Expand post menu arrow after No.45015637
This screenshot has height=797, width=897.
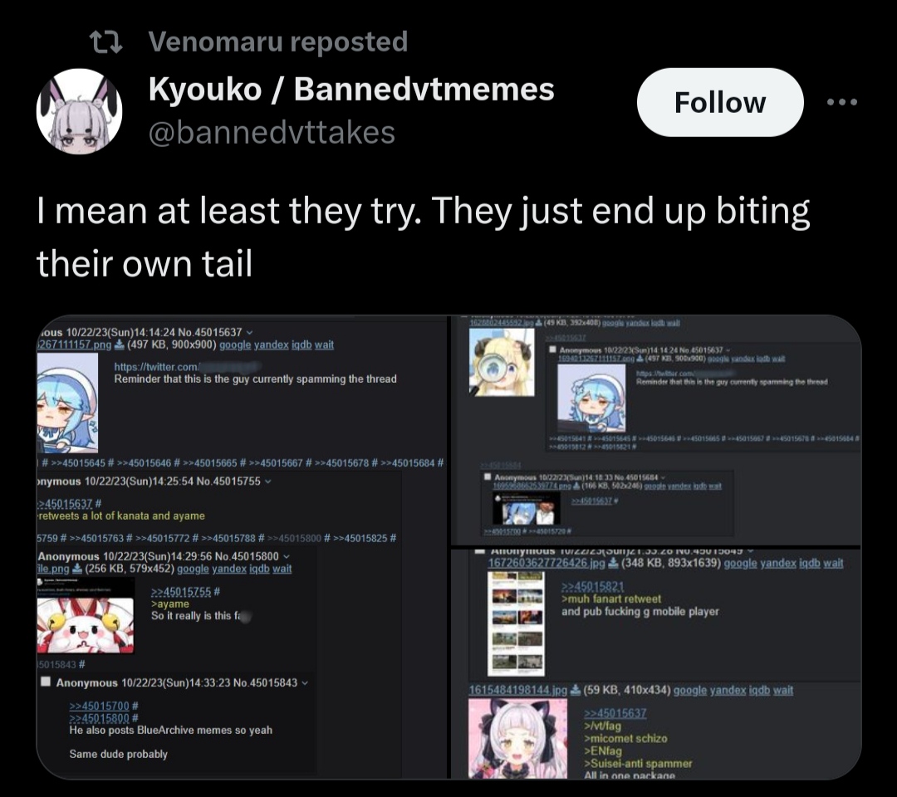pos(249,333)
